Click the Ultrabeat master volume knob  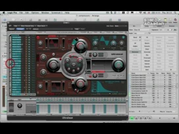click(119, 65)
